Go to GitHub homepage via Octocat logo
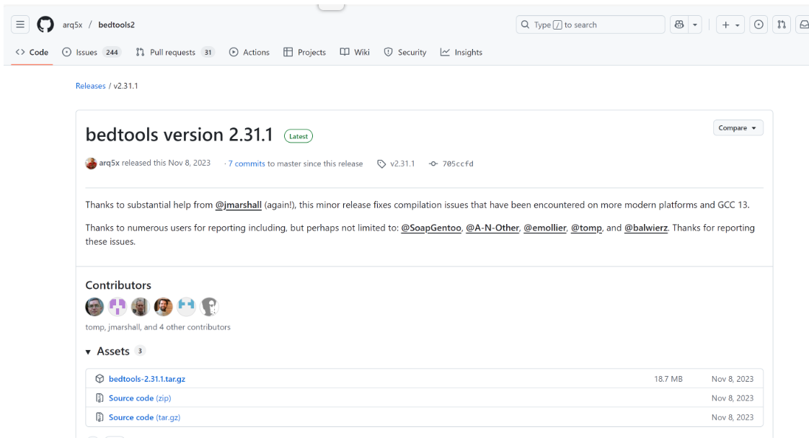The image size is (809, 448). click(45, 24)
